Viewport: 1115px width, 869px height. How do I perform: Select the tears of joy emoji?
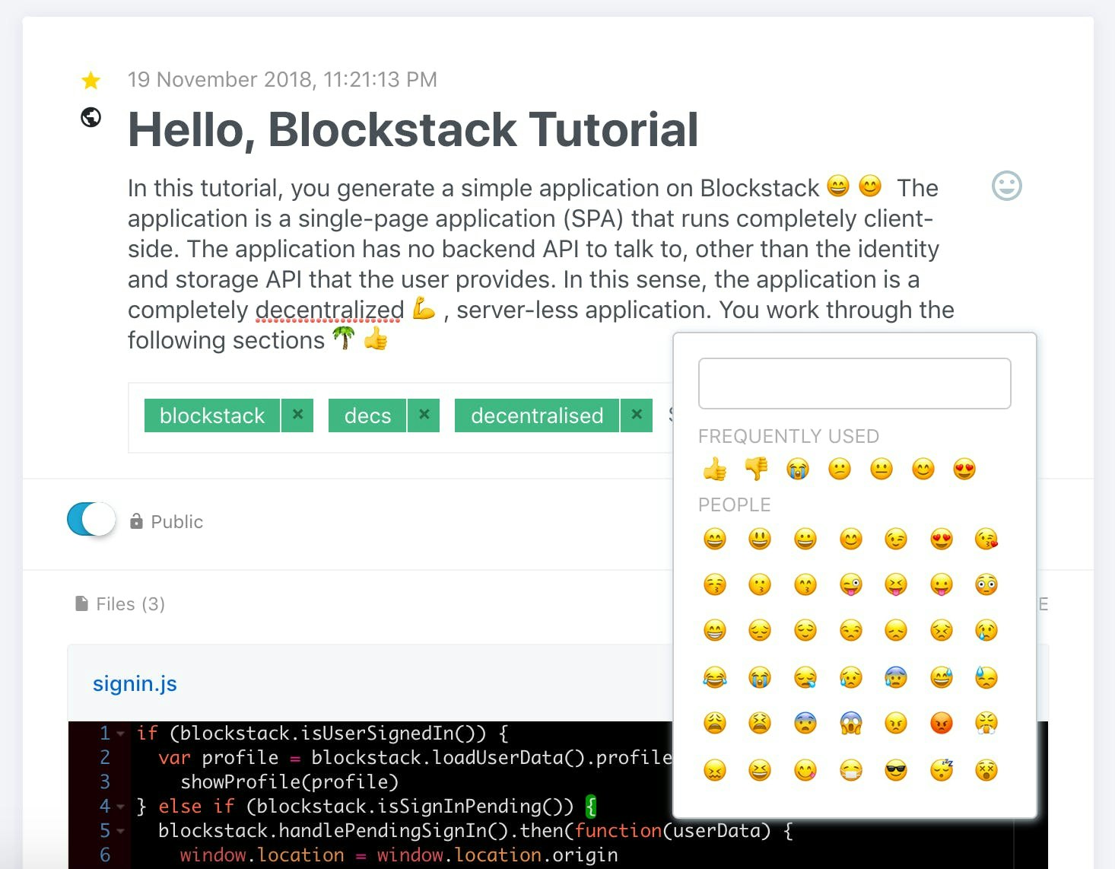[x=715, y=677]
